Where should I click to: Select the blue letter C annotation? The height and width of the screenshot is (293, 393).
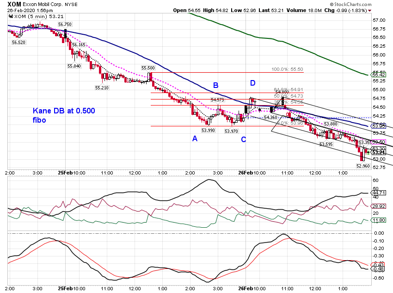pos(244,139)
